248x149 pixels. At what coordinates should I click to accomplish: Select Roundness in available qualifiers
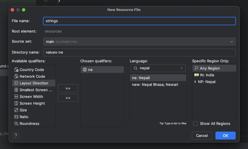pyautogui.click(x=34, y=123)
